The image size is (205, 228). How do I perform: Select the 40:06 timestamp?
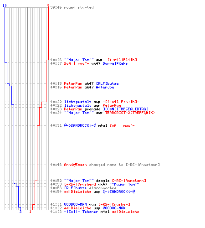[x=56, y=60]
